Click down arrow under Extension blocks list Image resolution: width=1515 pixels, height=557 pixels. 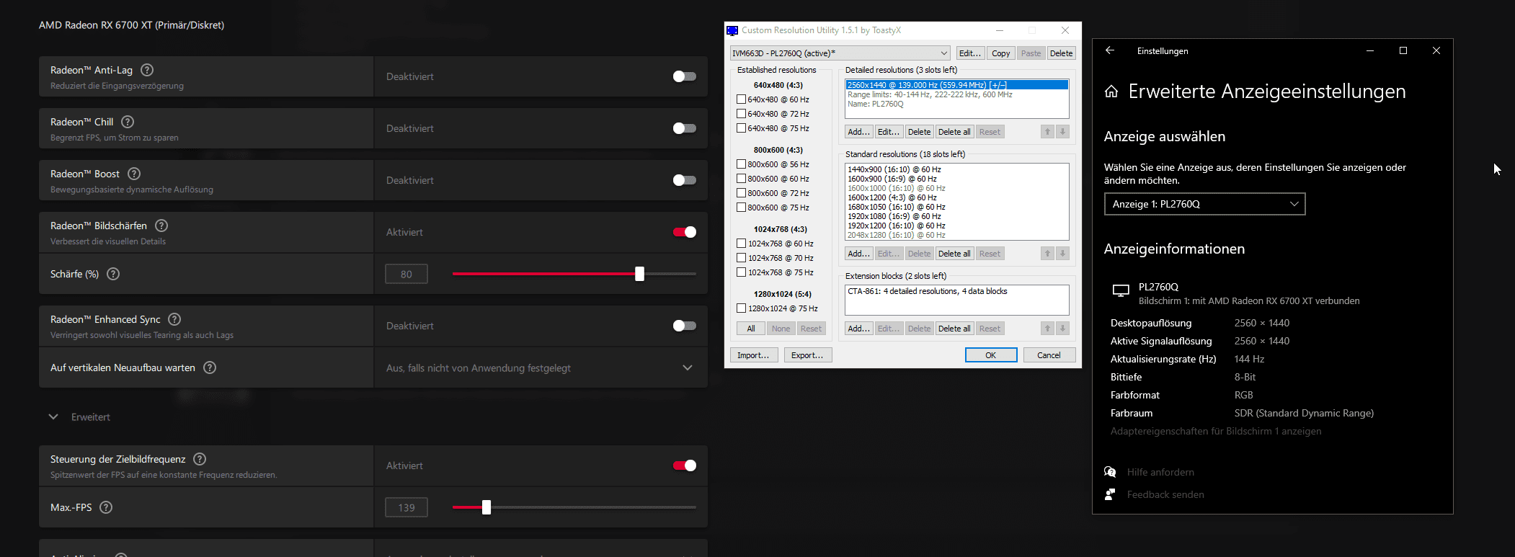(1062, 329)
